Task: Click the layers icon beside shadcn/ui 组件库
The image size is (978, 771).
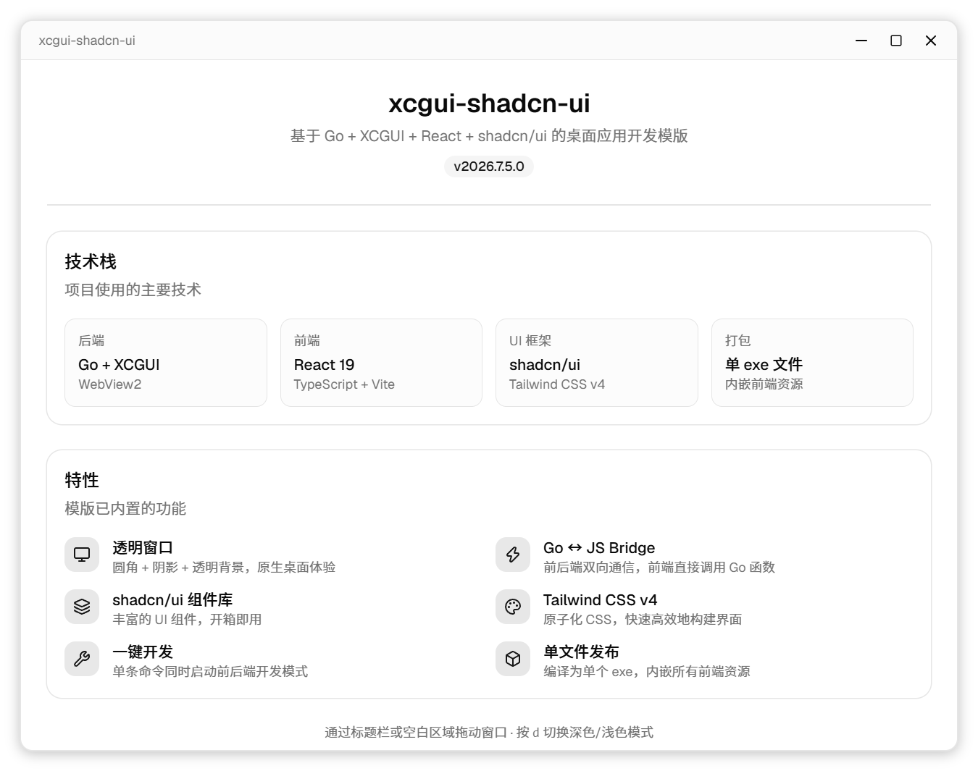Action: coord(82,607)
